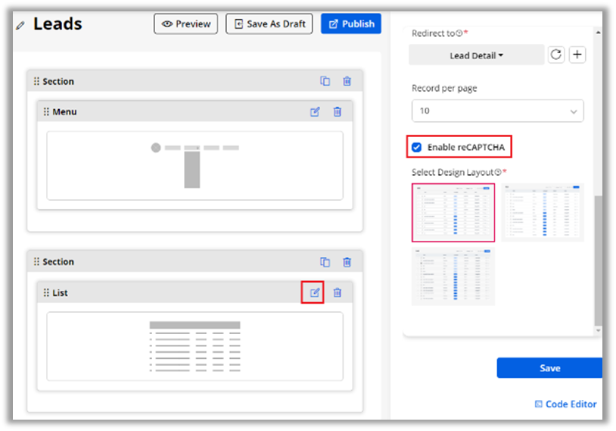Add a new redirect page with plus

tap(577, 55)
